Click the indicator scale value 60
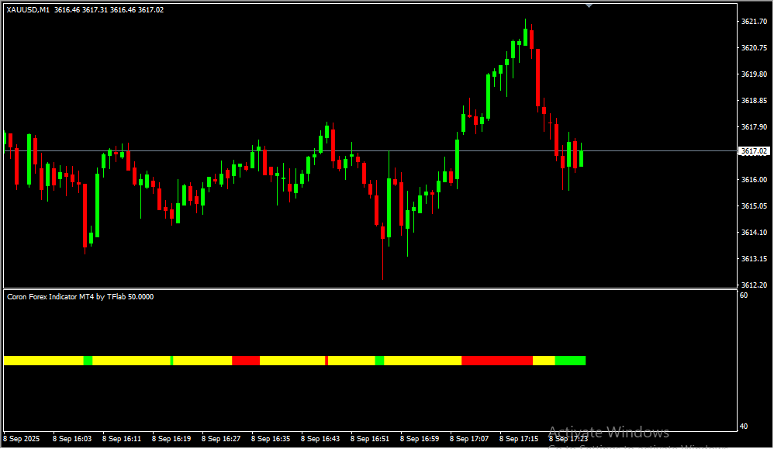Image resolution: width=774 pixels, height=449 pixels. [744, 295]
